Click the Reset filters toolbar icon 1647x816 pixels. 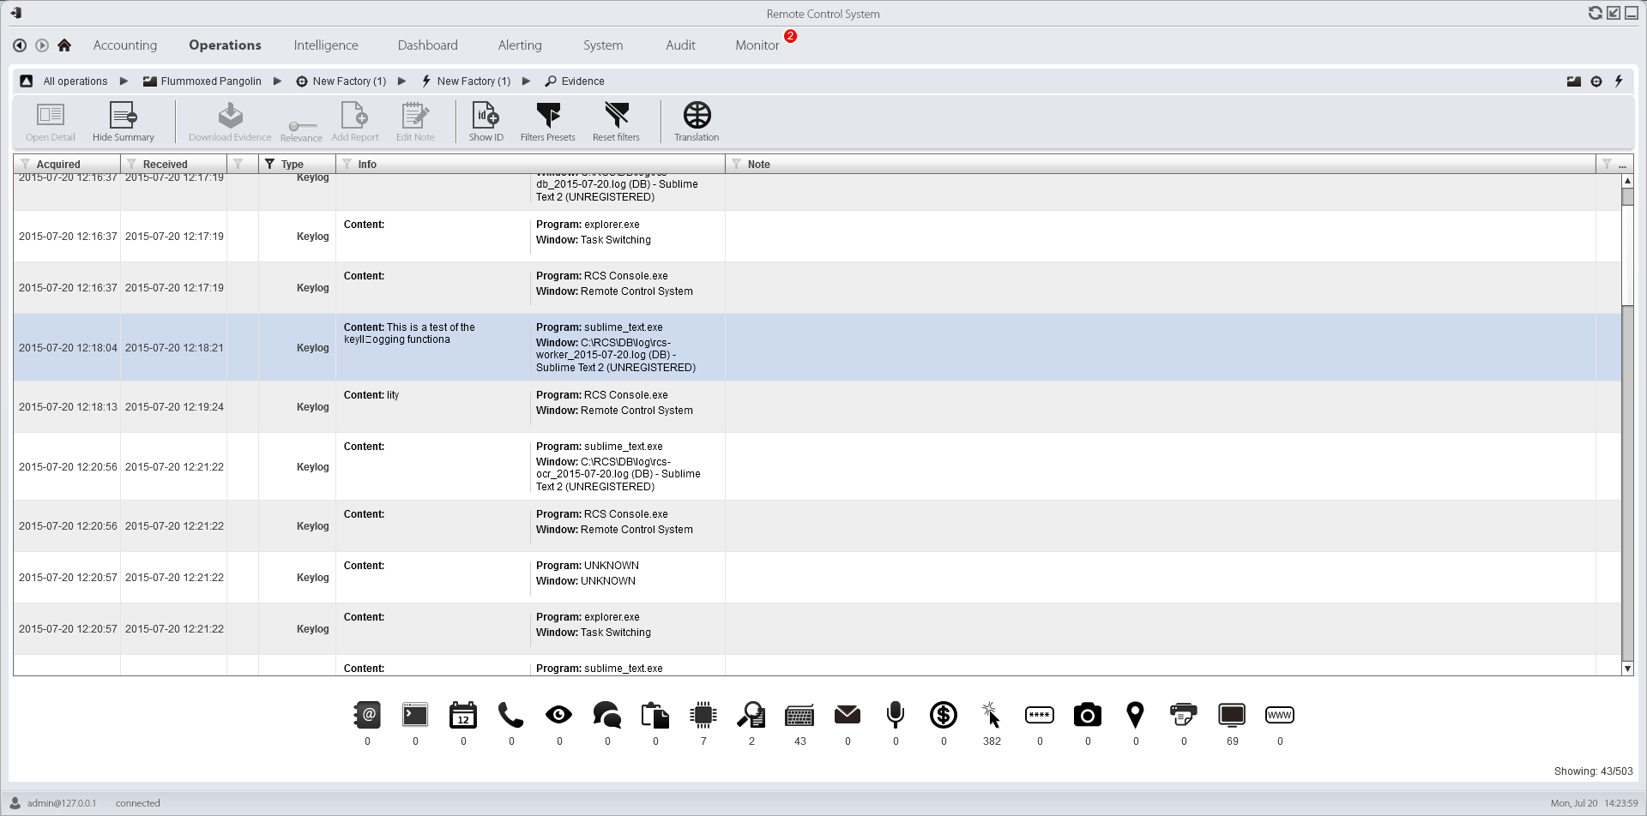(616, 122)
